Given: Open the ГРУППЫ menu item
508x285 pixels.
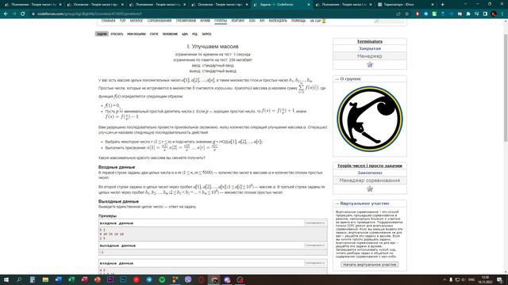Looking at the screenshot, I should click(221, 21).
